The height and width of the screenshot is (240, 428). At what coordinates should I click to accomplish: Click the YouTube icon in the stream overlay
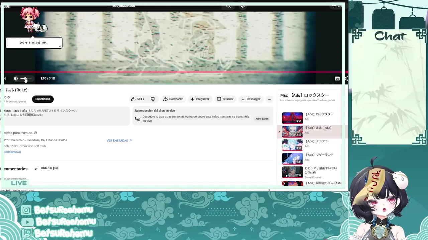[x=27, y=222]
